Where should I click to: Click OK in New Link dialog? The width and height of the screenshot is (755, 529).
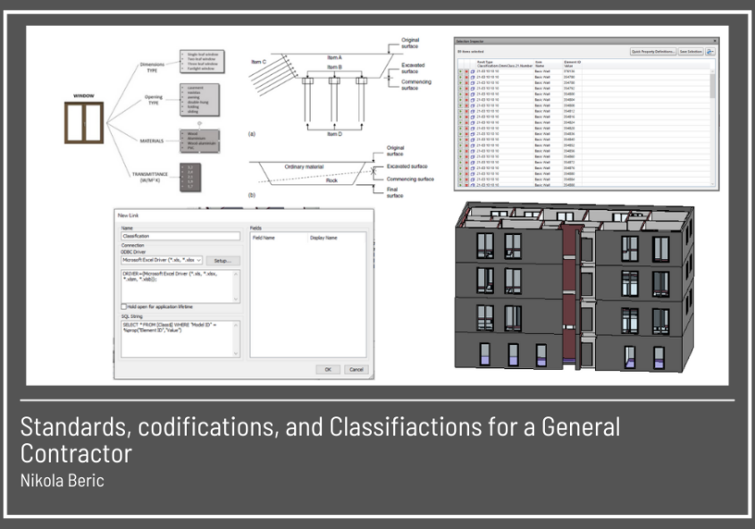328,369
